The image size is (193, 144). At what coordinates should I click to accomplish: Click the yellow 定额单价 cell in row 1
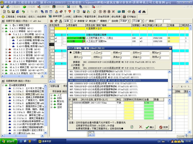pyautogui.click(x=129, y=103)
